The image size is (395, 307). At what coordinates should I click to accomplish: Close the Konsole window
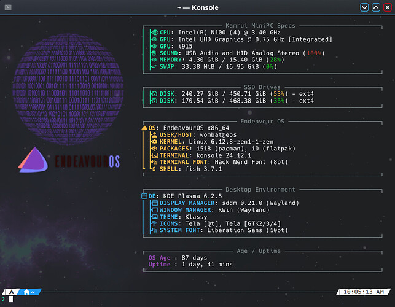pos(388,7)
